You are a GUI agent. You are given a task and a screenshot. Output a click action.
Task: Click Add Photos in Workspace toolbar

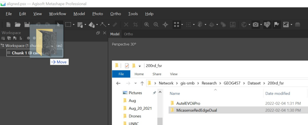[x=9, y=38]
